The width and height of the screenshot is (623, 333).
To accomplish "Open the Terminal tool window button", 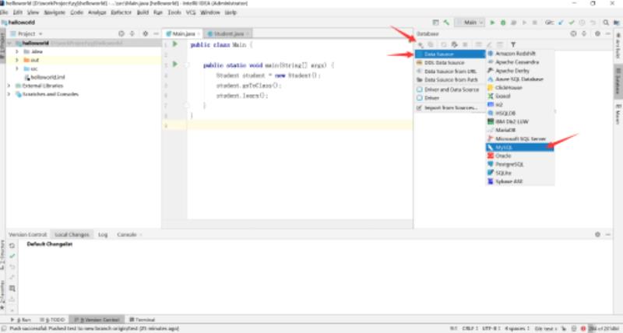I will pyautogui.click(x=142, y=320).
